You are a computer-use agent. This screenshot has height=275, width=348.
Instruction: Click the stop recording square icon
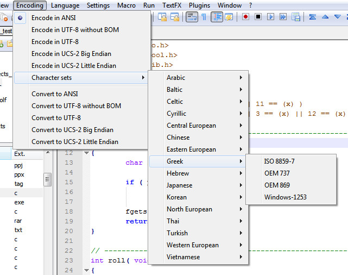tap(258, 17)
